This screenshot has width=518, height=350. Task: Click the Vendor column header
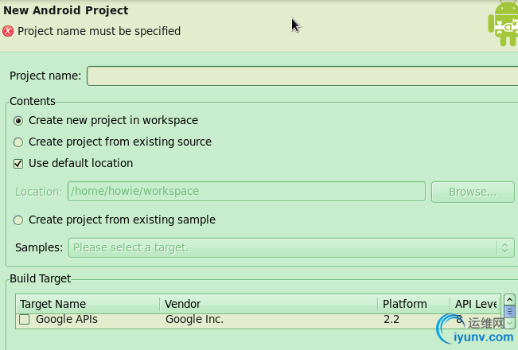coord(269,304)
